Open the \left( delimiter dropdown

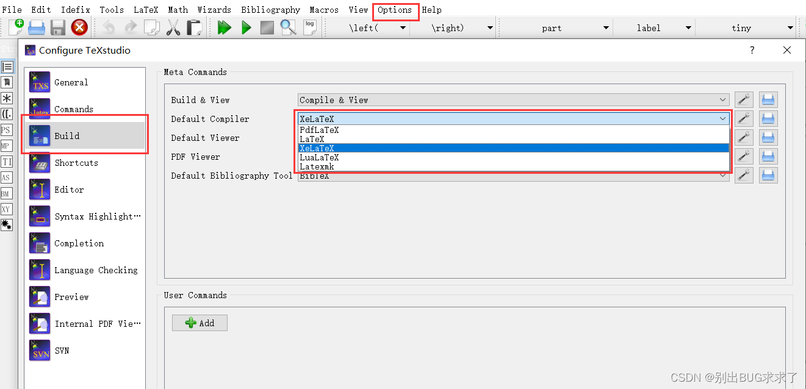pyautogui.click(x=368, y=27)
